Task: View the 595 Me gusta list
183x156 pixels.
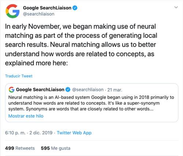Action: tap(56, 148)
